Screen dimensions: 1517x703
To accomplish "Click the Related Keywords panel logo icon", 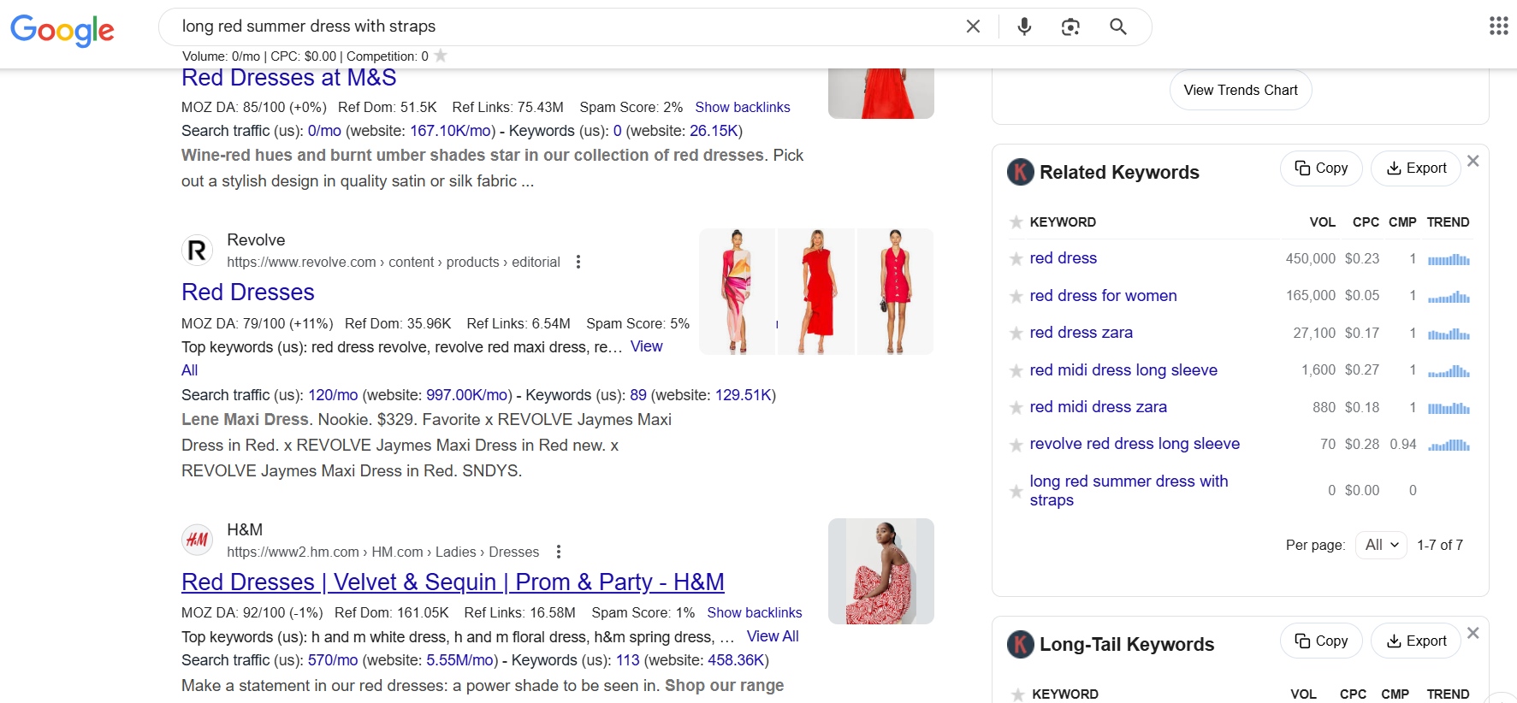I will click(x=1020, y=172).
